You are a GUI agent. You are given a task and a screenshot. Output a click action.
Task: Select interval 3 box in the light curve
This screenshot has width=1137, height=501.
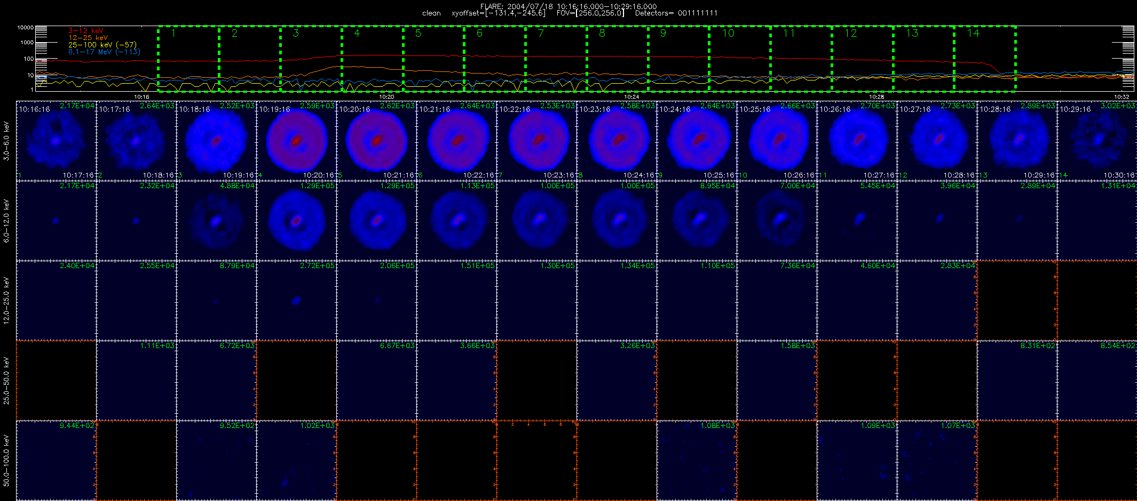tap(311, 59)
